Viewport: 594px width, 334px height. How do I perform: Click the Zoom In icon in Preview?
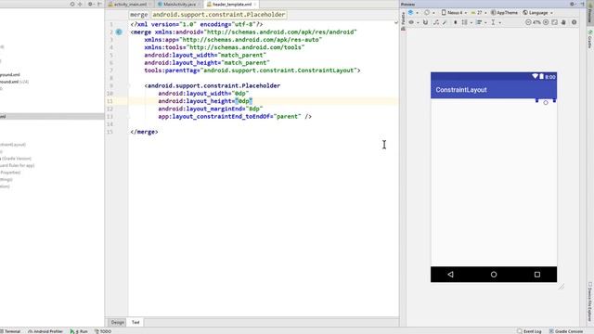[x=546, y=22]
